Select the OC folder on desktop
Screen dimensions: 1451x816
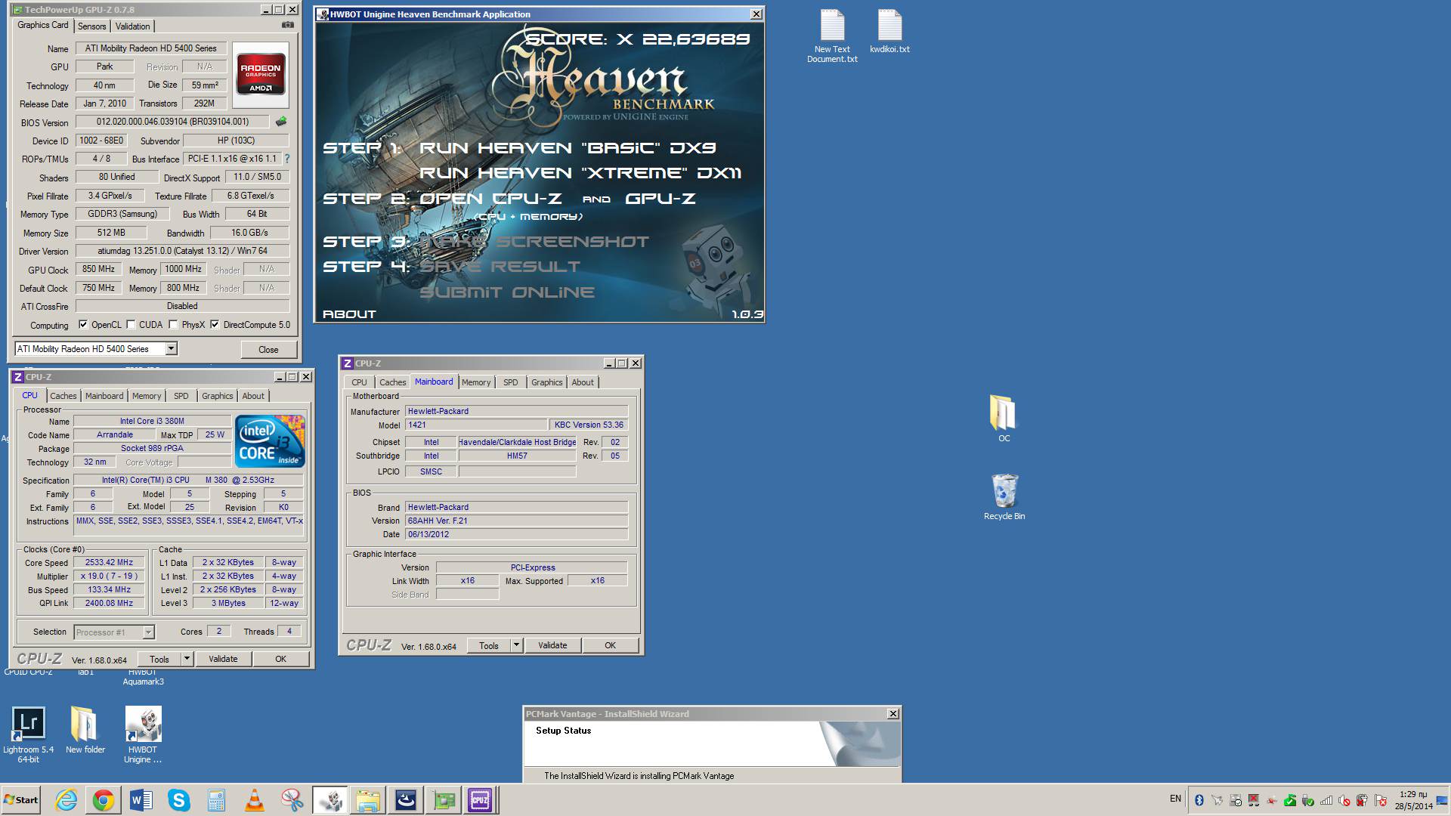pos(1004,418)
